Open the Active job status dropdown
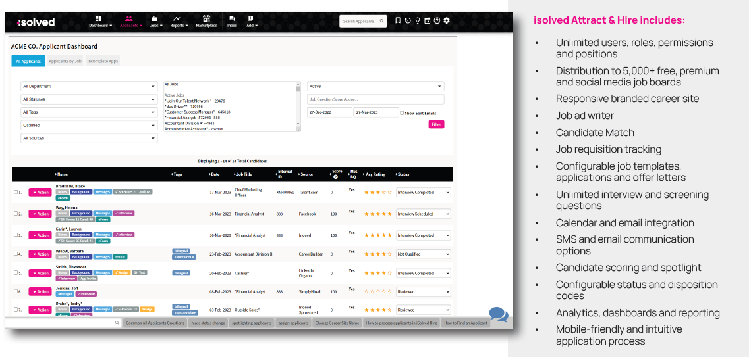749x357 pixels. 375,87
